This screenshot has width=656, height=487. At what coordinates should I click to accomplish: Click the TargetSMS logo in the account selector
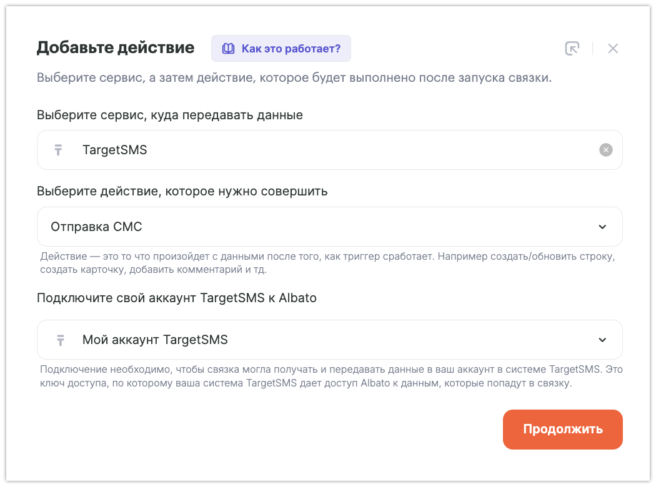pyautogui.click(x=60, y=340)
